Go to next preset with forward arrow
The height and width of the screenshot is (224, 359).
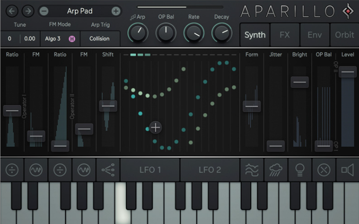(x=28, y=11)
